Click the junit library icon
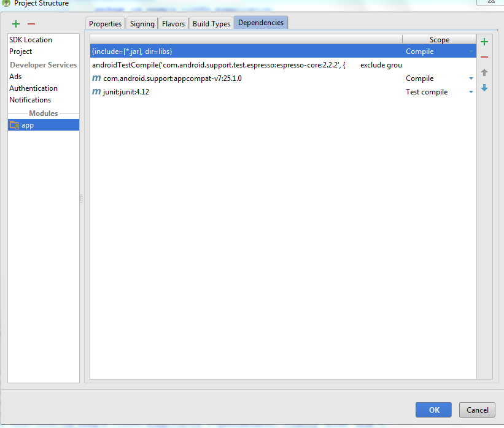 pos(96,92)
